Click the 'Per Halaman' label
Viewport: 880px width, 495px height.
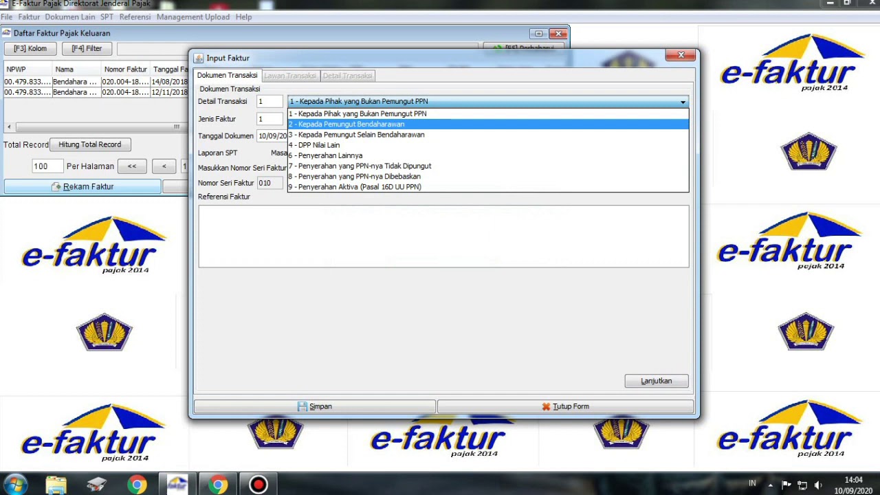point(89,166)
